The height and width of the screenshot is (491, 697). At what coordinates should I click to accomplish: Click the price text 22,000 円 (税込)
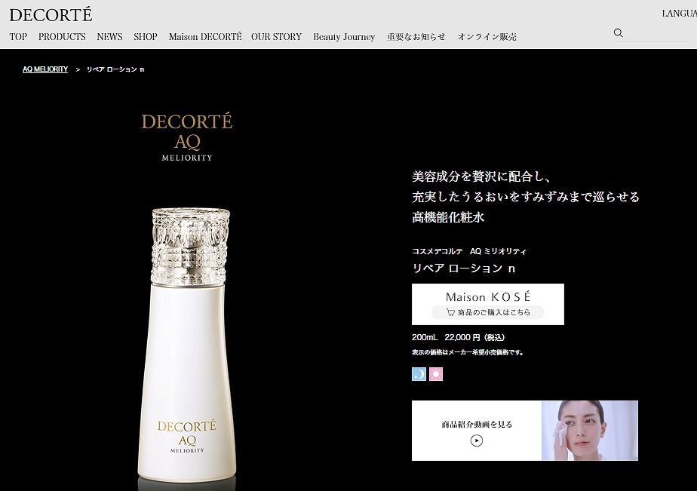(x=474, y=337)
